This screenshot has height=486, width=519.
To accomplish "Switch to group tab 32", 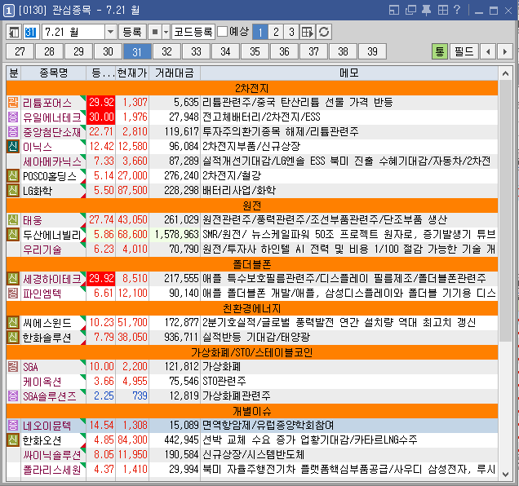I will coord(166,51).
